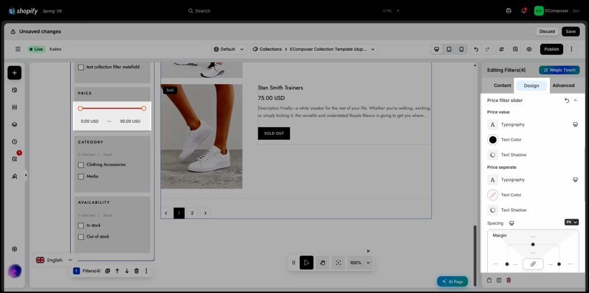The width and height of the screenshot is (589, 293).
Task: Pick the Price seperate Text Color swatch
Action: click(493, 195)
